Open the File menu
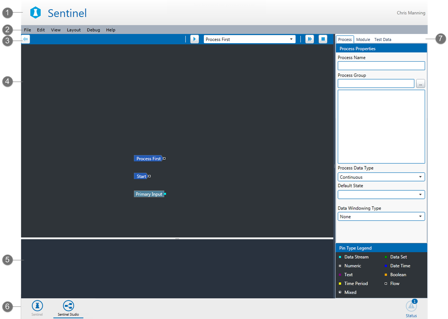This screenshot has width=448, height=319. 27,30
